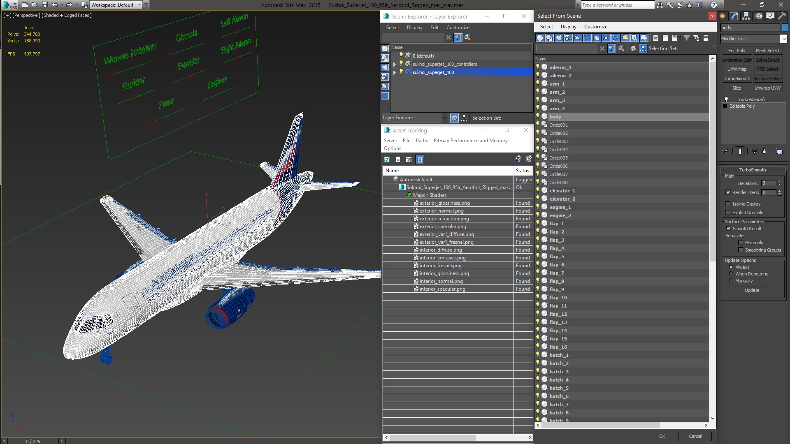
Task: Click the Undo icon in top toolbar
Action: [x=54, y=5]
